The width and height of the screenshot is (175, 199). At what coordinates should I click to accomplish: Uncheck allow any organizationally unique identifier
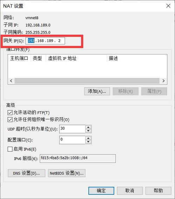click(x=10, y=120)
